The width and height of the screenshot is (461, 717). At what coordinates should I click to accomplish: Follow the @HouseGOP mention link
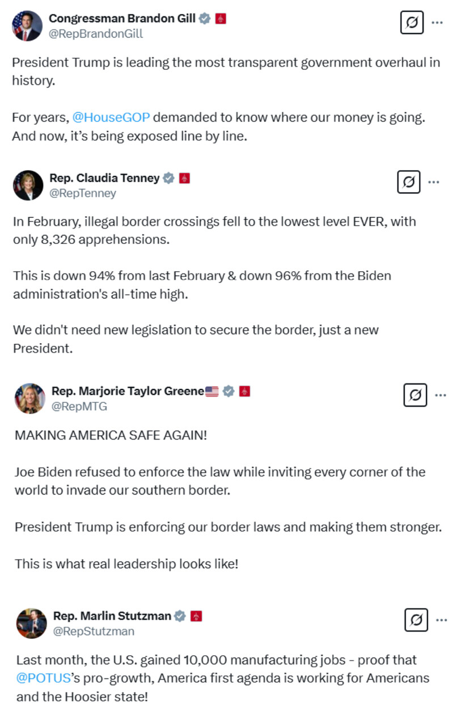click(111, 117)
